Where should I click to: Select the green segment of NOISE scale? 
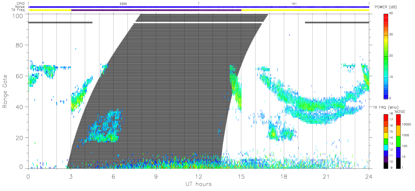tap(398, 141)
